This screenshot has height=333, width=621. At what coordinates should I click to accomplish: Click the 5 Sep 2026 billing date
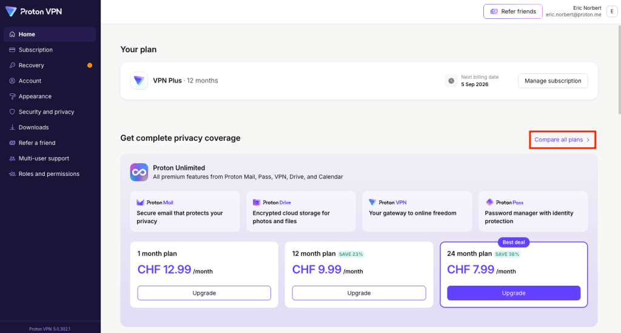tap(474, 84)
